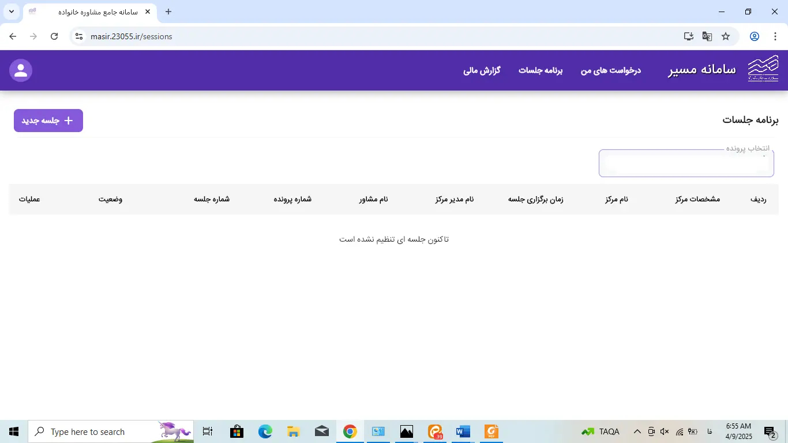View site information icon in address bar

click(x=79, y=36)
